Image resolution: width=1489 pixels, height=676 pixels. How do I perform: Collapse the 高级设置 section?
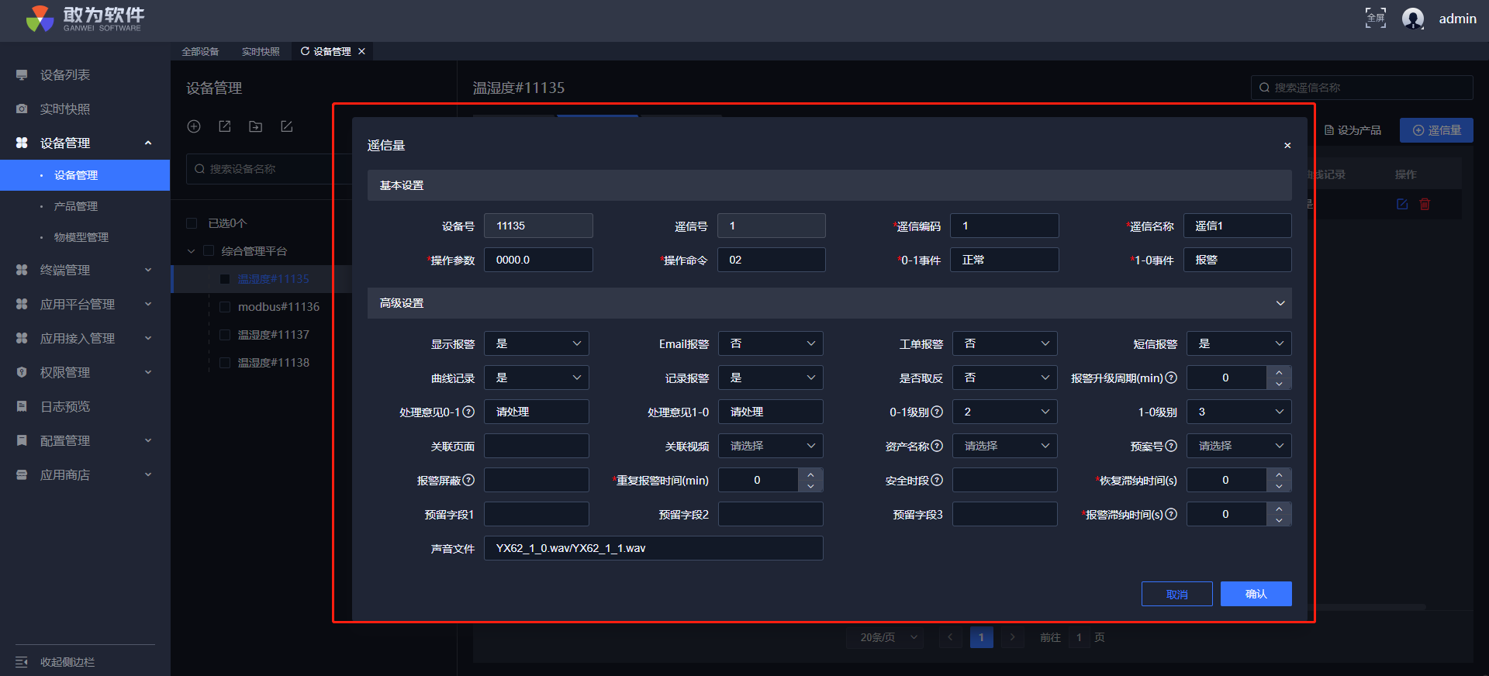pyautogui.click(x=1280, y=303)
